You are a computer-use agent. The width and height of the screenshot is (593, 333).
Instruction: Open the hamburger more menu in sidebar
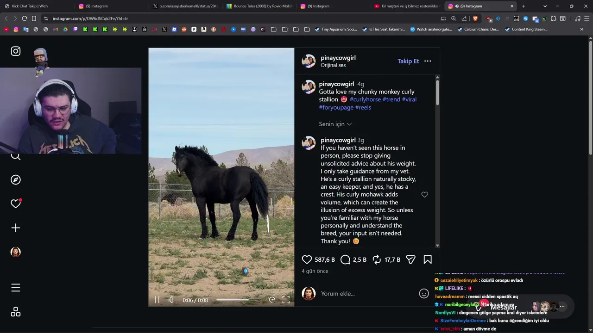point(16,288)
